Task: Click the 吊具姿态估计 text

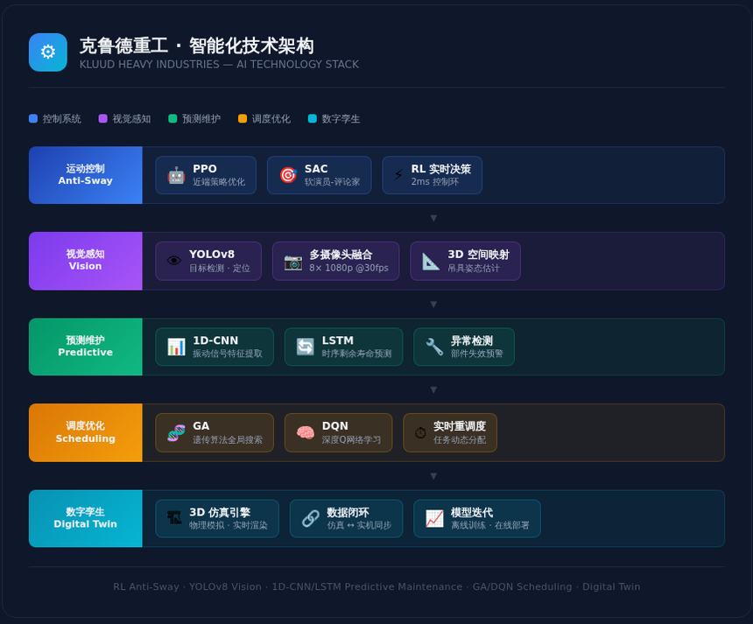Action: pos(474,268)
